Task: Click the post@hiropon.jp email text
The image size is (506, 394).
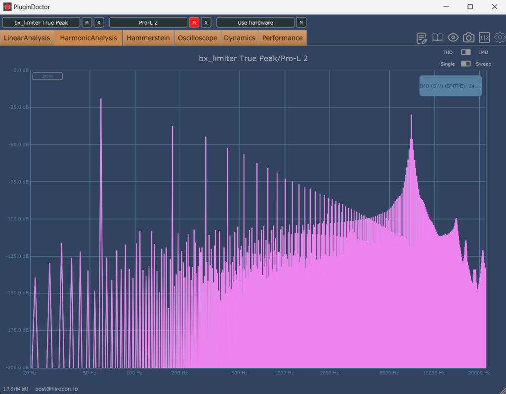Action: (x=56, y=389)
